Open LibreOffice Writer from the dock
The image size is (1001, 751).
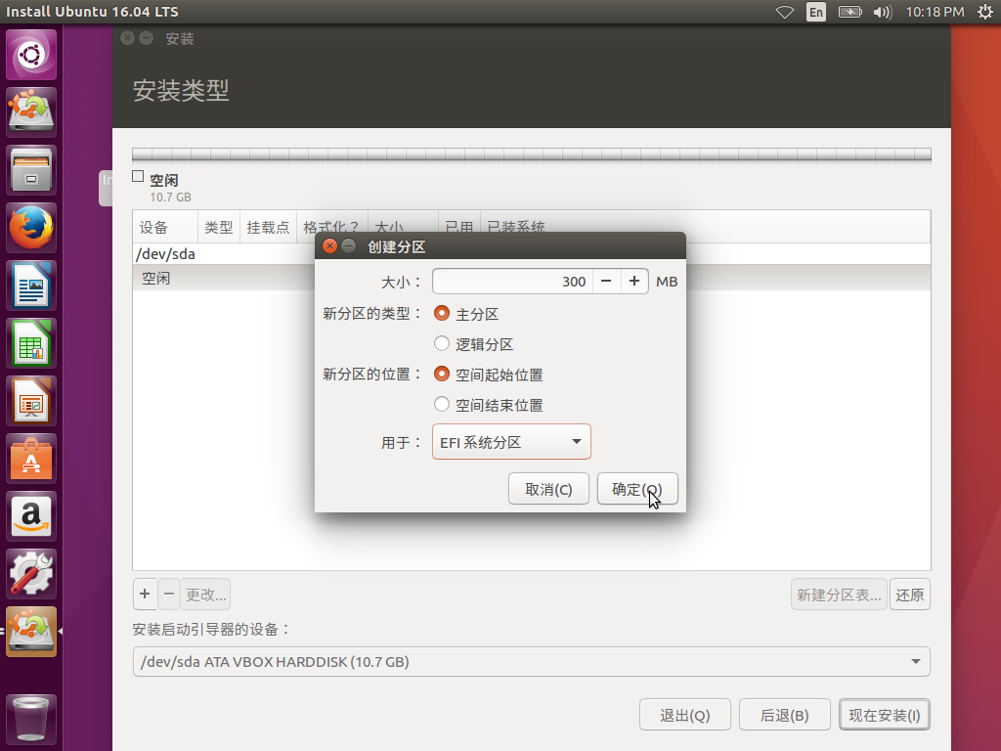click(31, 286)
